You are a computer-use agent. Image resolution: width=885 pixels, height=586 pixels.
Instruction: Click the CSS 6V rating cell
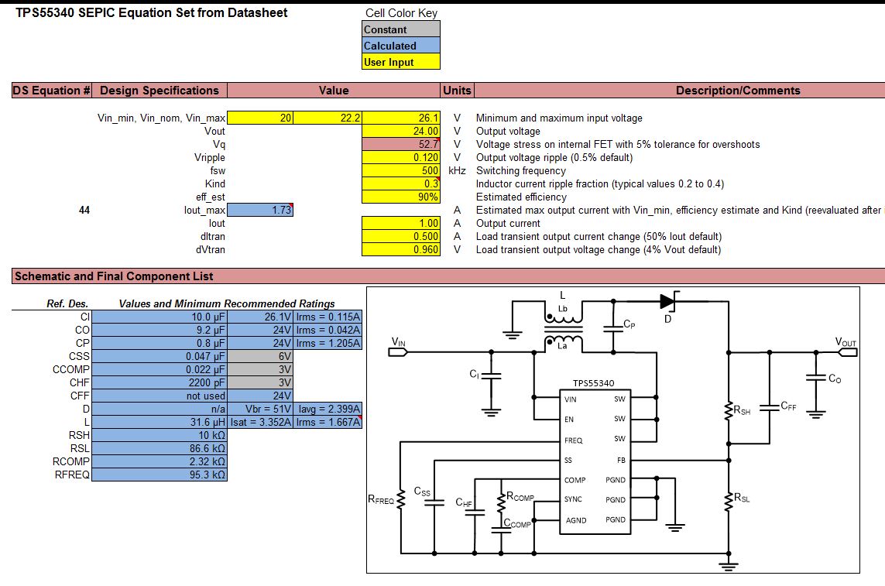[x=260, y=356]
